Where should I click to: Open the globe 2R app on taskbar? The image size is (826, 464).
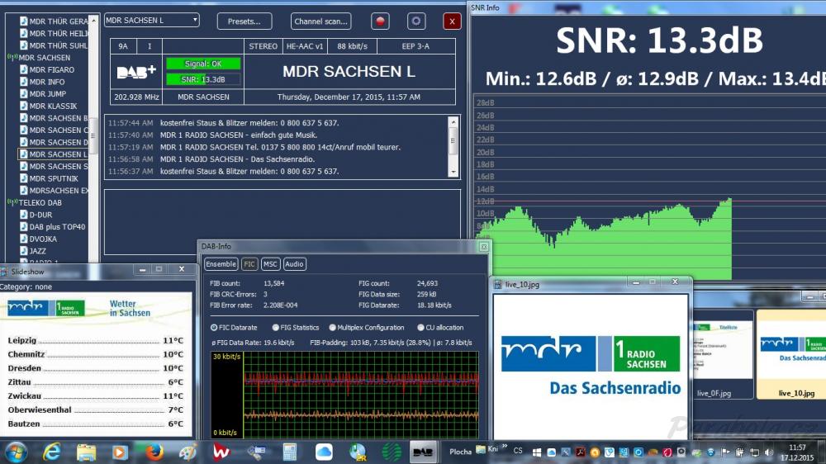tap(358, 452)
